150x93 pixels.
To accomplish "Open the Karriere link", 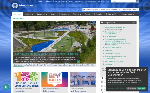I will (57, 1).
